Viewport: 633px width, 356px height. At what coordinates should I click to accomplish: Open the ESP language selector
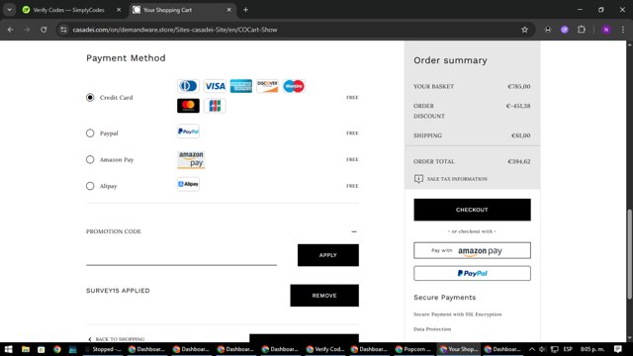click(x=568, y=349)
